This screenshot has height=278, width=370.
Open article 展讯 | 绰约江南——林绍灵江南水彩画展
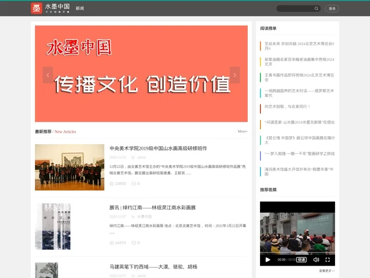153,207
